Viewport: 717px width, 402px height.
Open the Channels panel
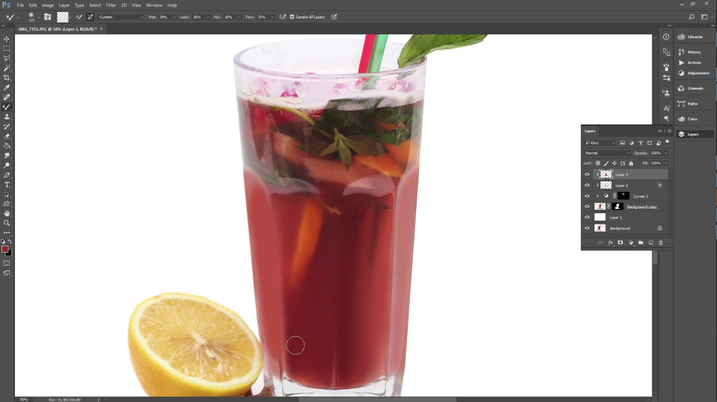[695, 88]
